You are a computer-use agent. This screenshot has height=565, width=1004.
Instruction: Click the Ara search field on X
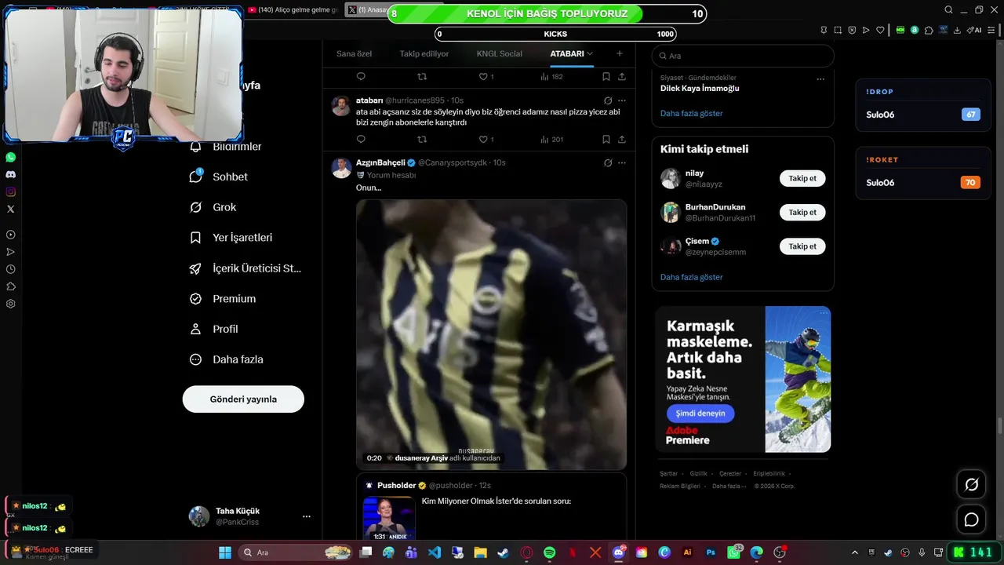click(x=743, y=56)
